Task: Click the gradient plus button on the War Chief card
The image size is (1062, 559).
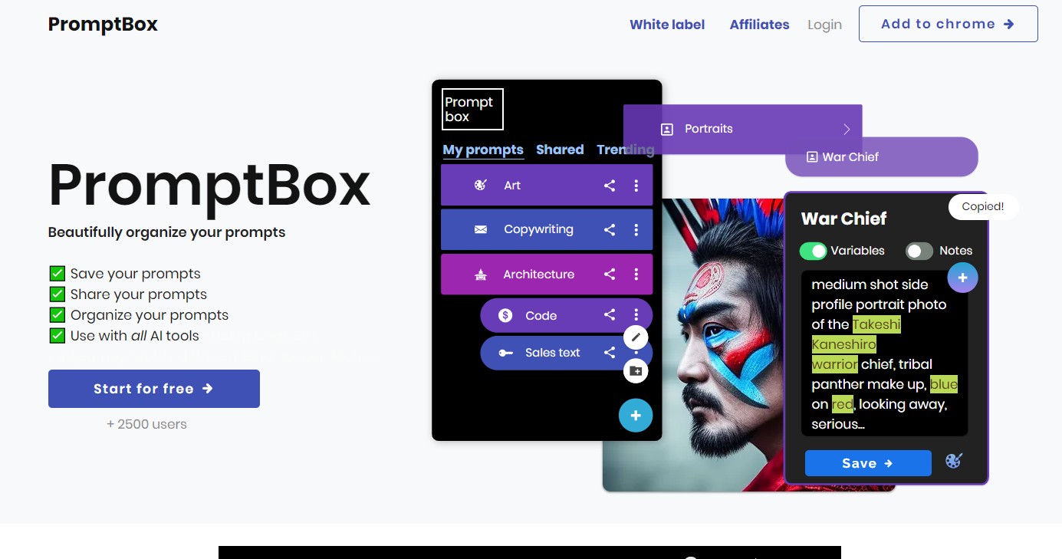Action: tap(963, 278)
